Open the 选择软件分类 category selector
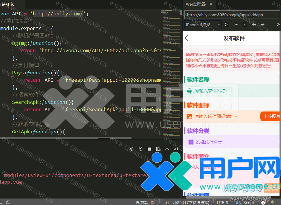The height and width of the screenshot is (205, 281). coord(209,142)
